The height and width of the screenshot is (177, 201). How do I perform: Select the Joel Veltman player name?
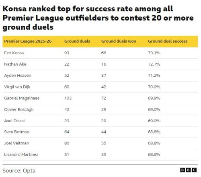click(x=16, y=143)
